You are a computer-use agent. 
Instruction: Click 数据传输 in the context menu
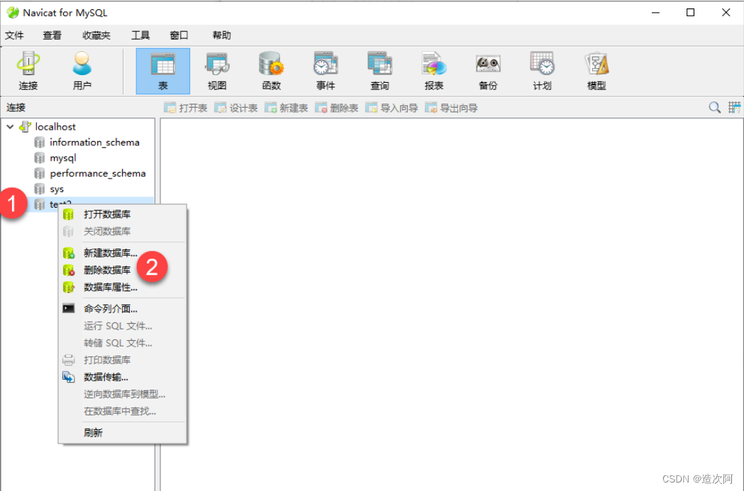tap(110, 376)
